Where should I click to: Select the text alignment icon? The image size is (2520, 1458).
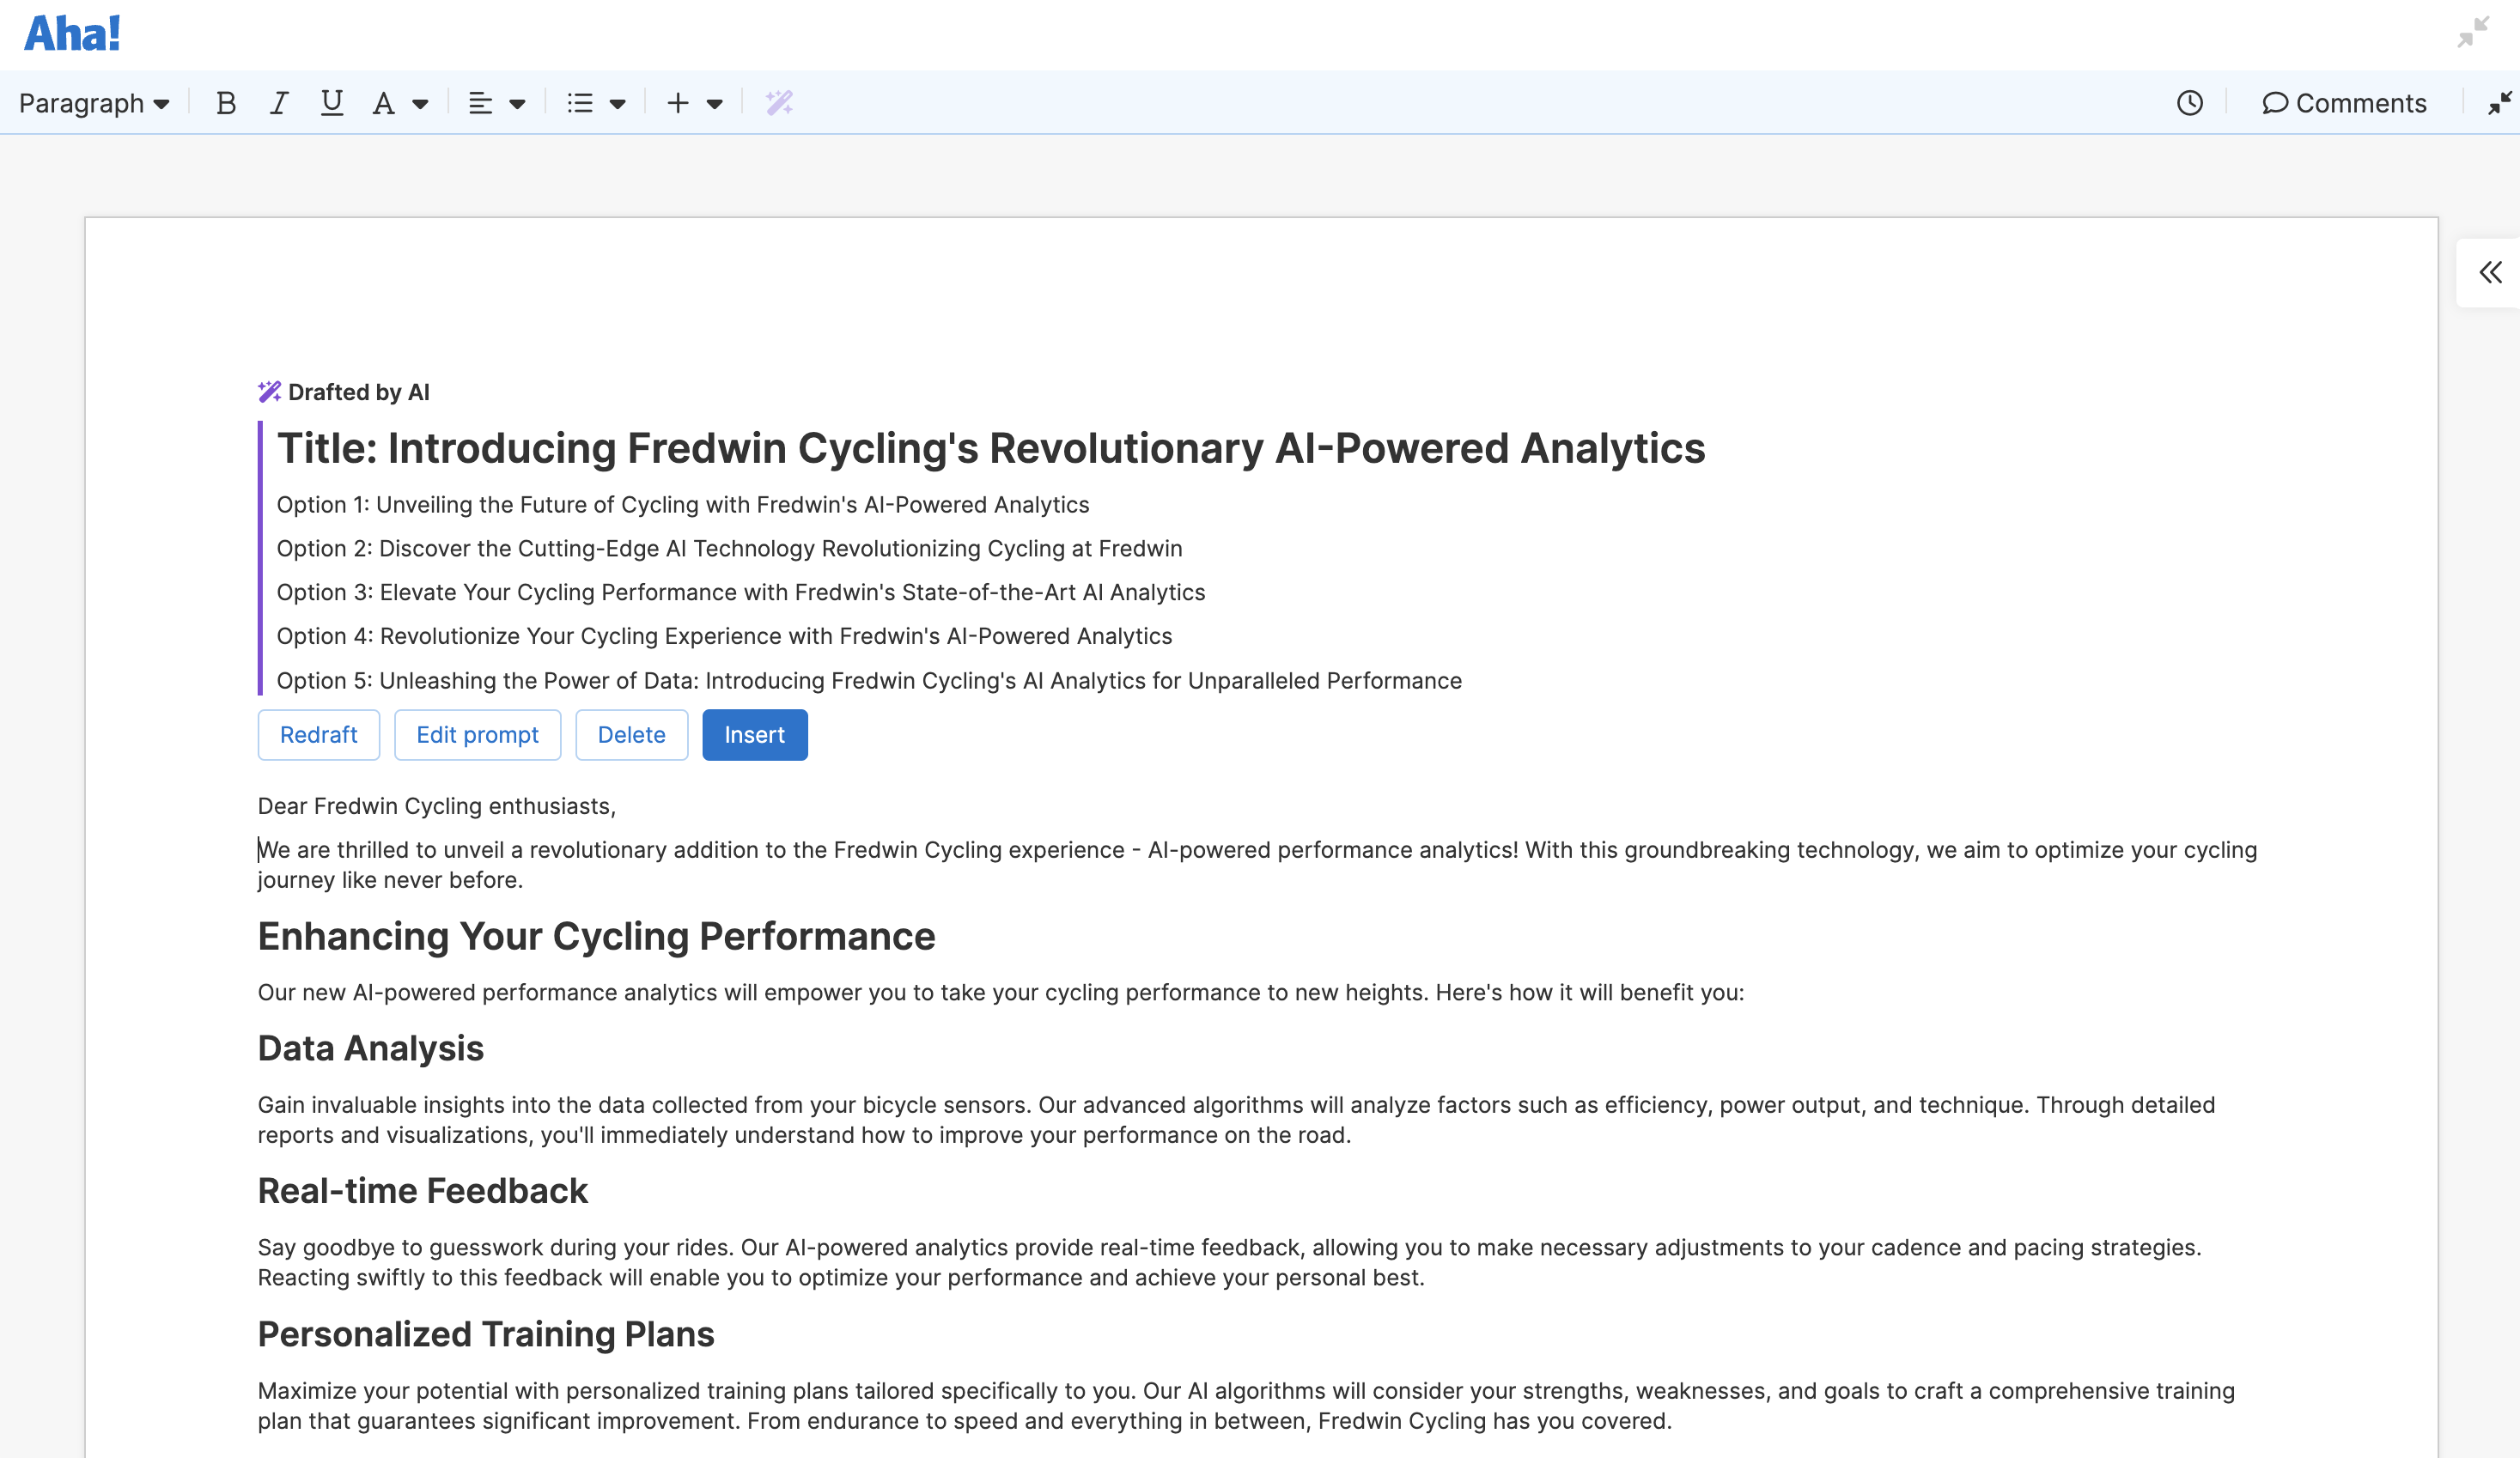[x=481, y=102]
